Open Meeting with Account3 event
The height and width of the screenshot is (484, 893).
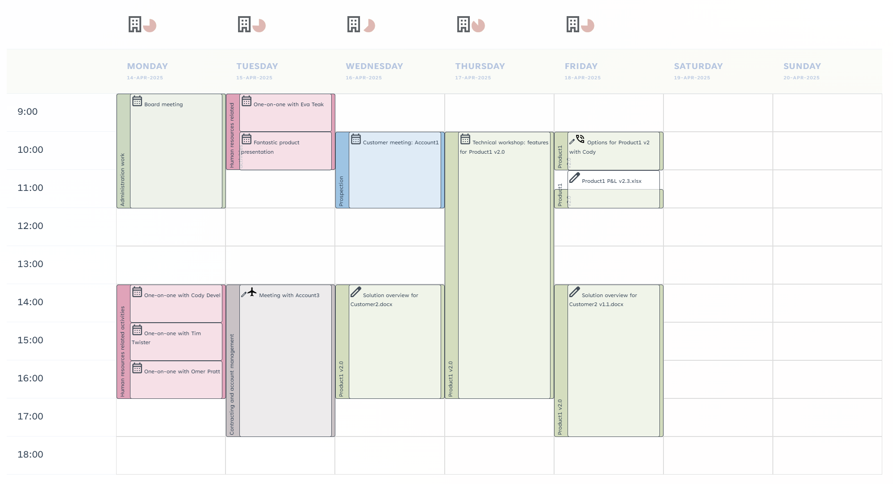286,360
